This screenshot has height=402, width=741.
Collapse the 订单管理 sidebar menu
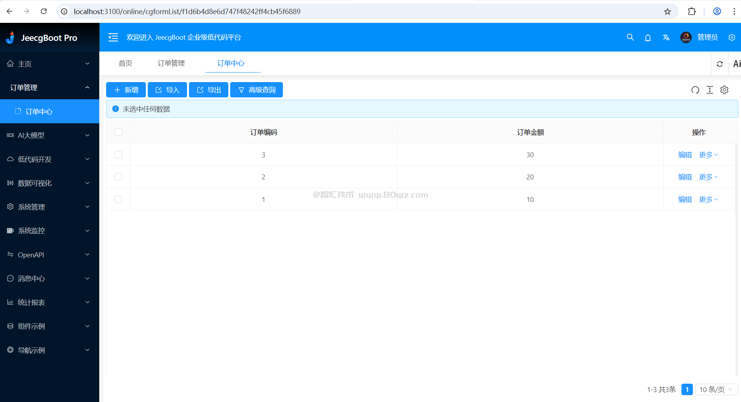[50, 87]
